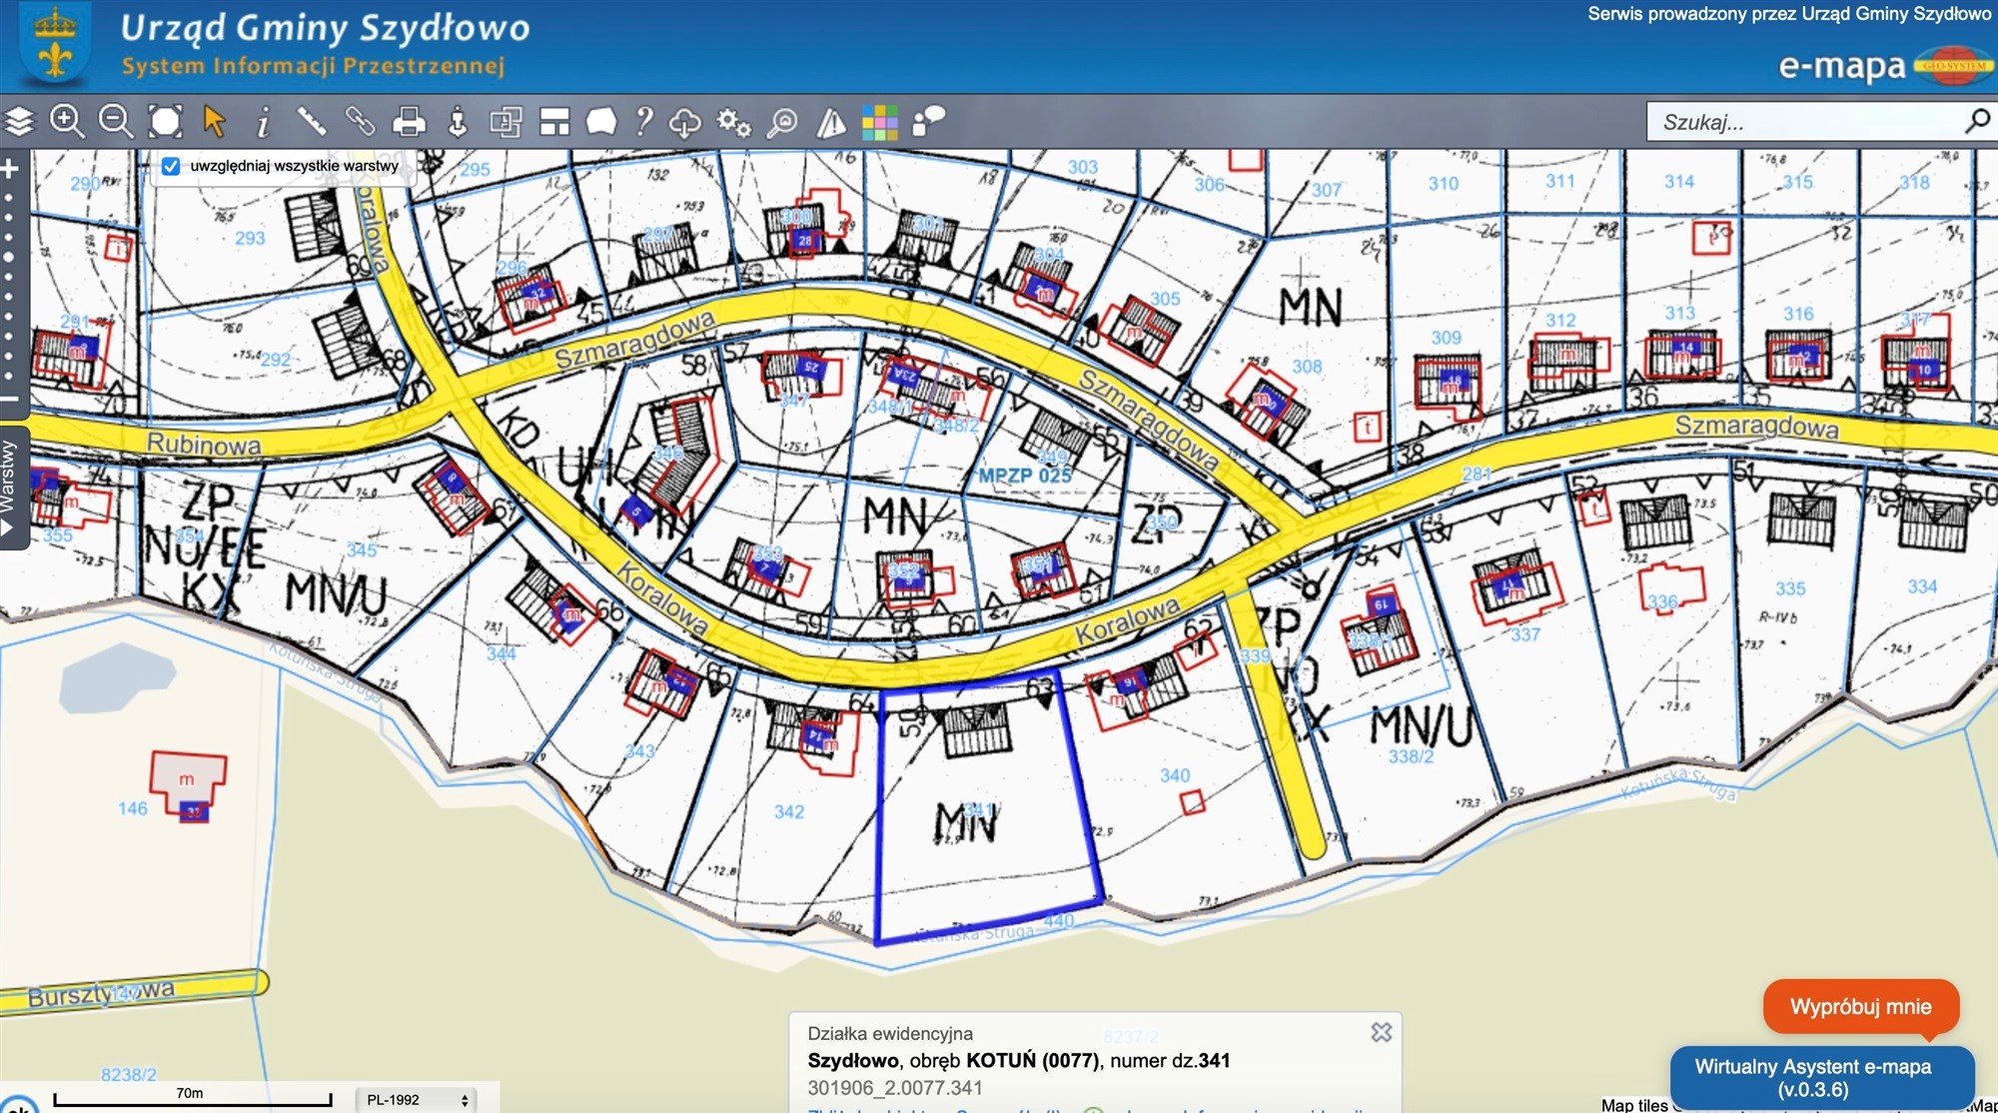Screen dimensions: 1998x1113
Task: Open the layers stack icon
Action: tap(19, 122)
